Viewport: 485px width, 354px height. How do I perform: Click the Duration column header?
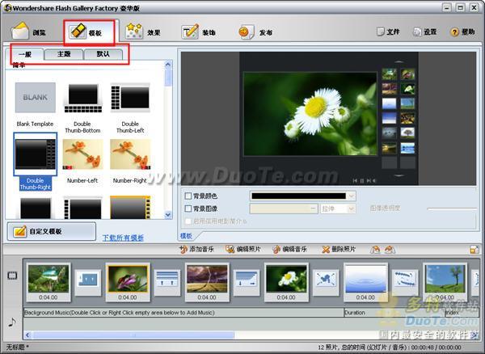coord(394,313)
